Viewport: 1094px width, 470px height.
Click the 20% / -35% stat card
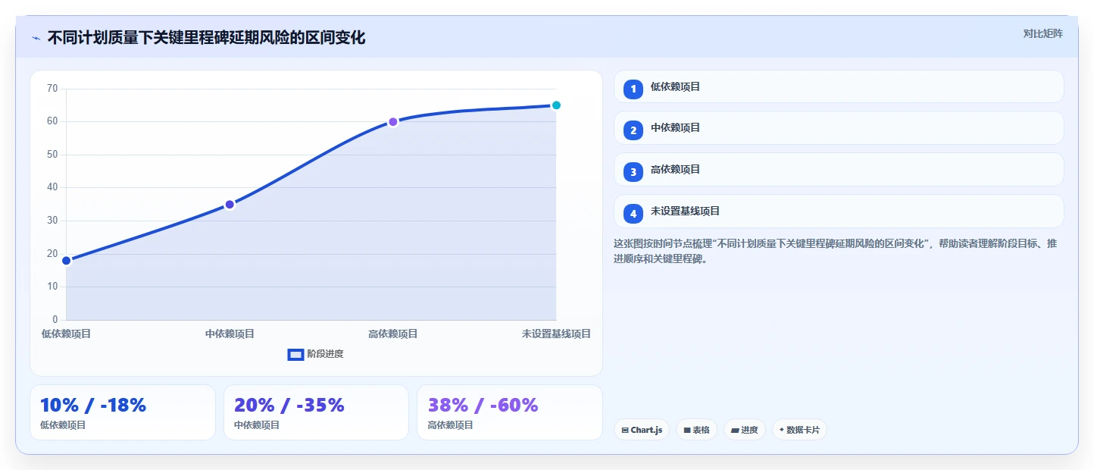316,412
